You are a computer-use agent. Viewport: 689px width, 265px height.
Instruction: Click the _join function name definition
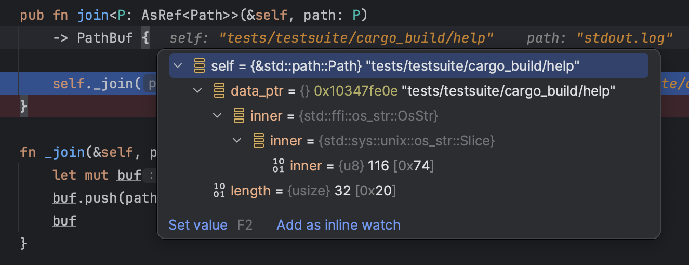(65, 152)
